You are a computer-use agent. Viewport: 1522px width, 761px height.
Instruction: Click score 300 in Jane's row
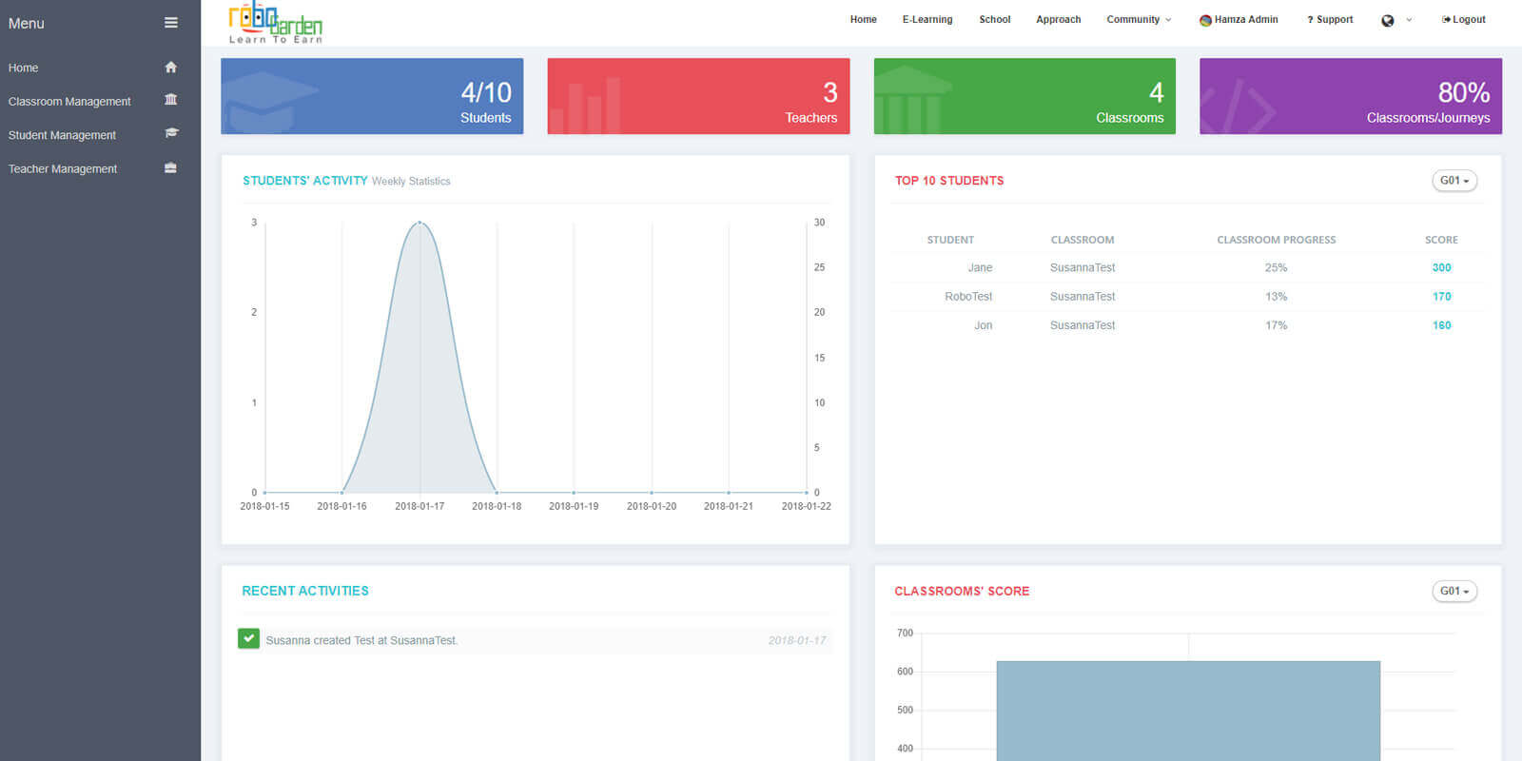tap(1442, 268)
